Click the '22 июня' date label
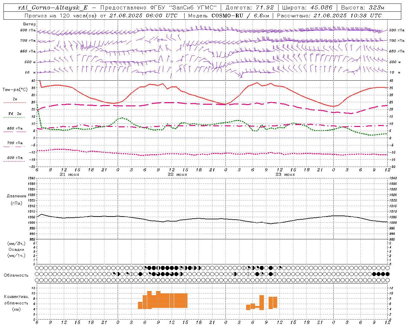This screenshot has width=406, height=325. click(x=177, y=175)
